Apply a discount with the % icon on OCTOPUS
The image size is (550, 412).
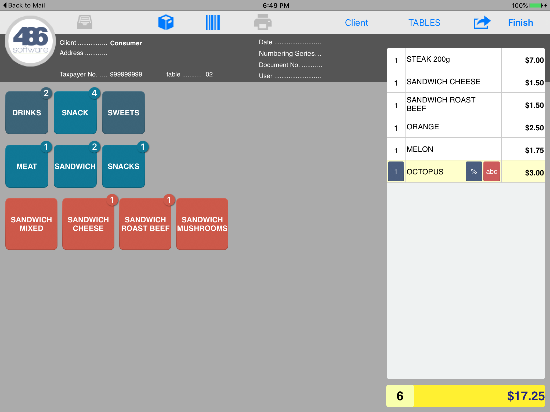coord(474,171)
